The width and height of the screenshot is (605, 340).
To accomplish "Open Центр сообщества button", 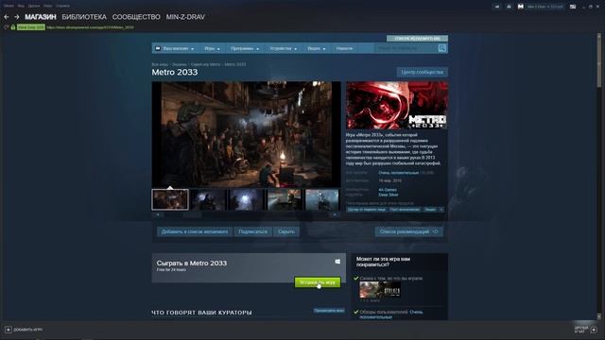I will [x=423, y=72].
